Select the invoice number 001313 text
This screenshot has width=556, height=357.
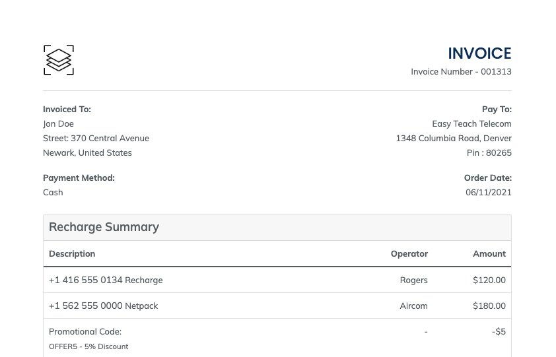pos(461,72)
